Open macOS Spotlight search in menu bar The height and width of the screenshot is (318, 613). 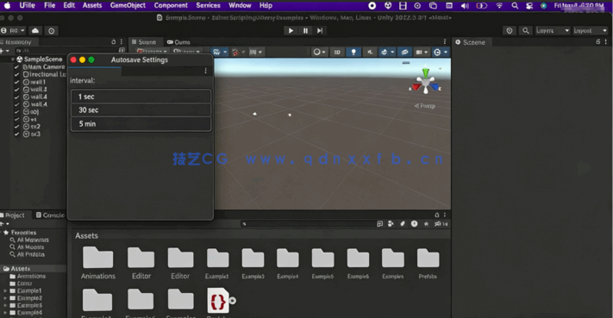pyautogui.click(x=515, y=5)
